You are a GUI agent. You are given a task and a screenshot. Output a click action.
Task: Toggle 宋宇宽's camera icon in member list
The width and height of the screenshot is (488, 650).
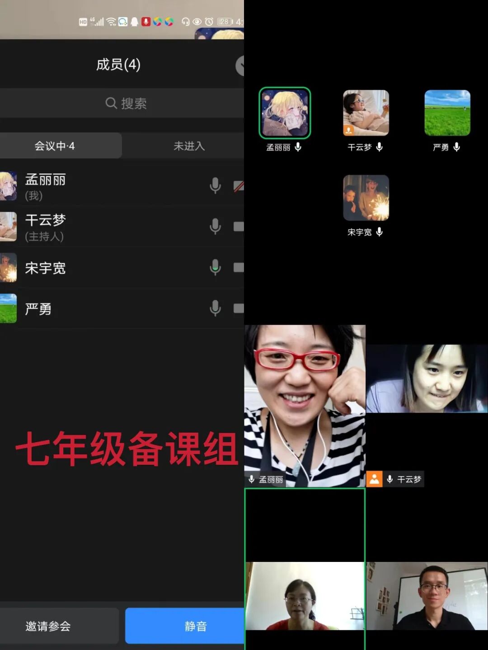click(239, 267)
